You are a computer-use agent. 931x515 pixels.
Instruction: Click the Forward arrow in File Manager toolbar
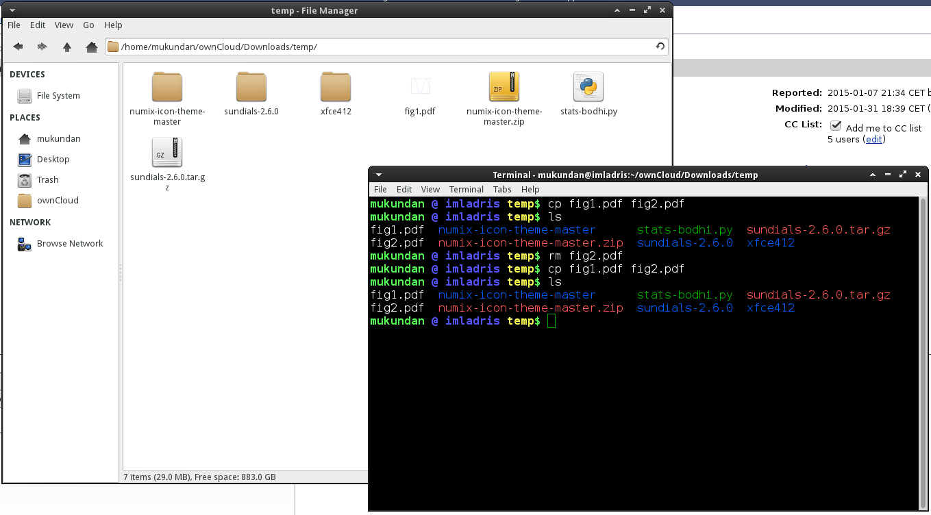click(x=42, y=47)
